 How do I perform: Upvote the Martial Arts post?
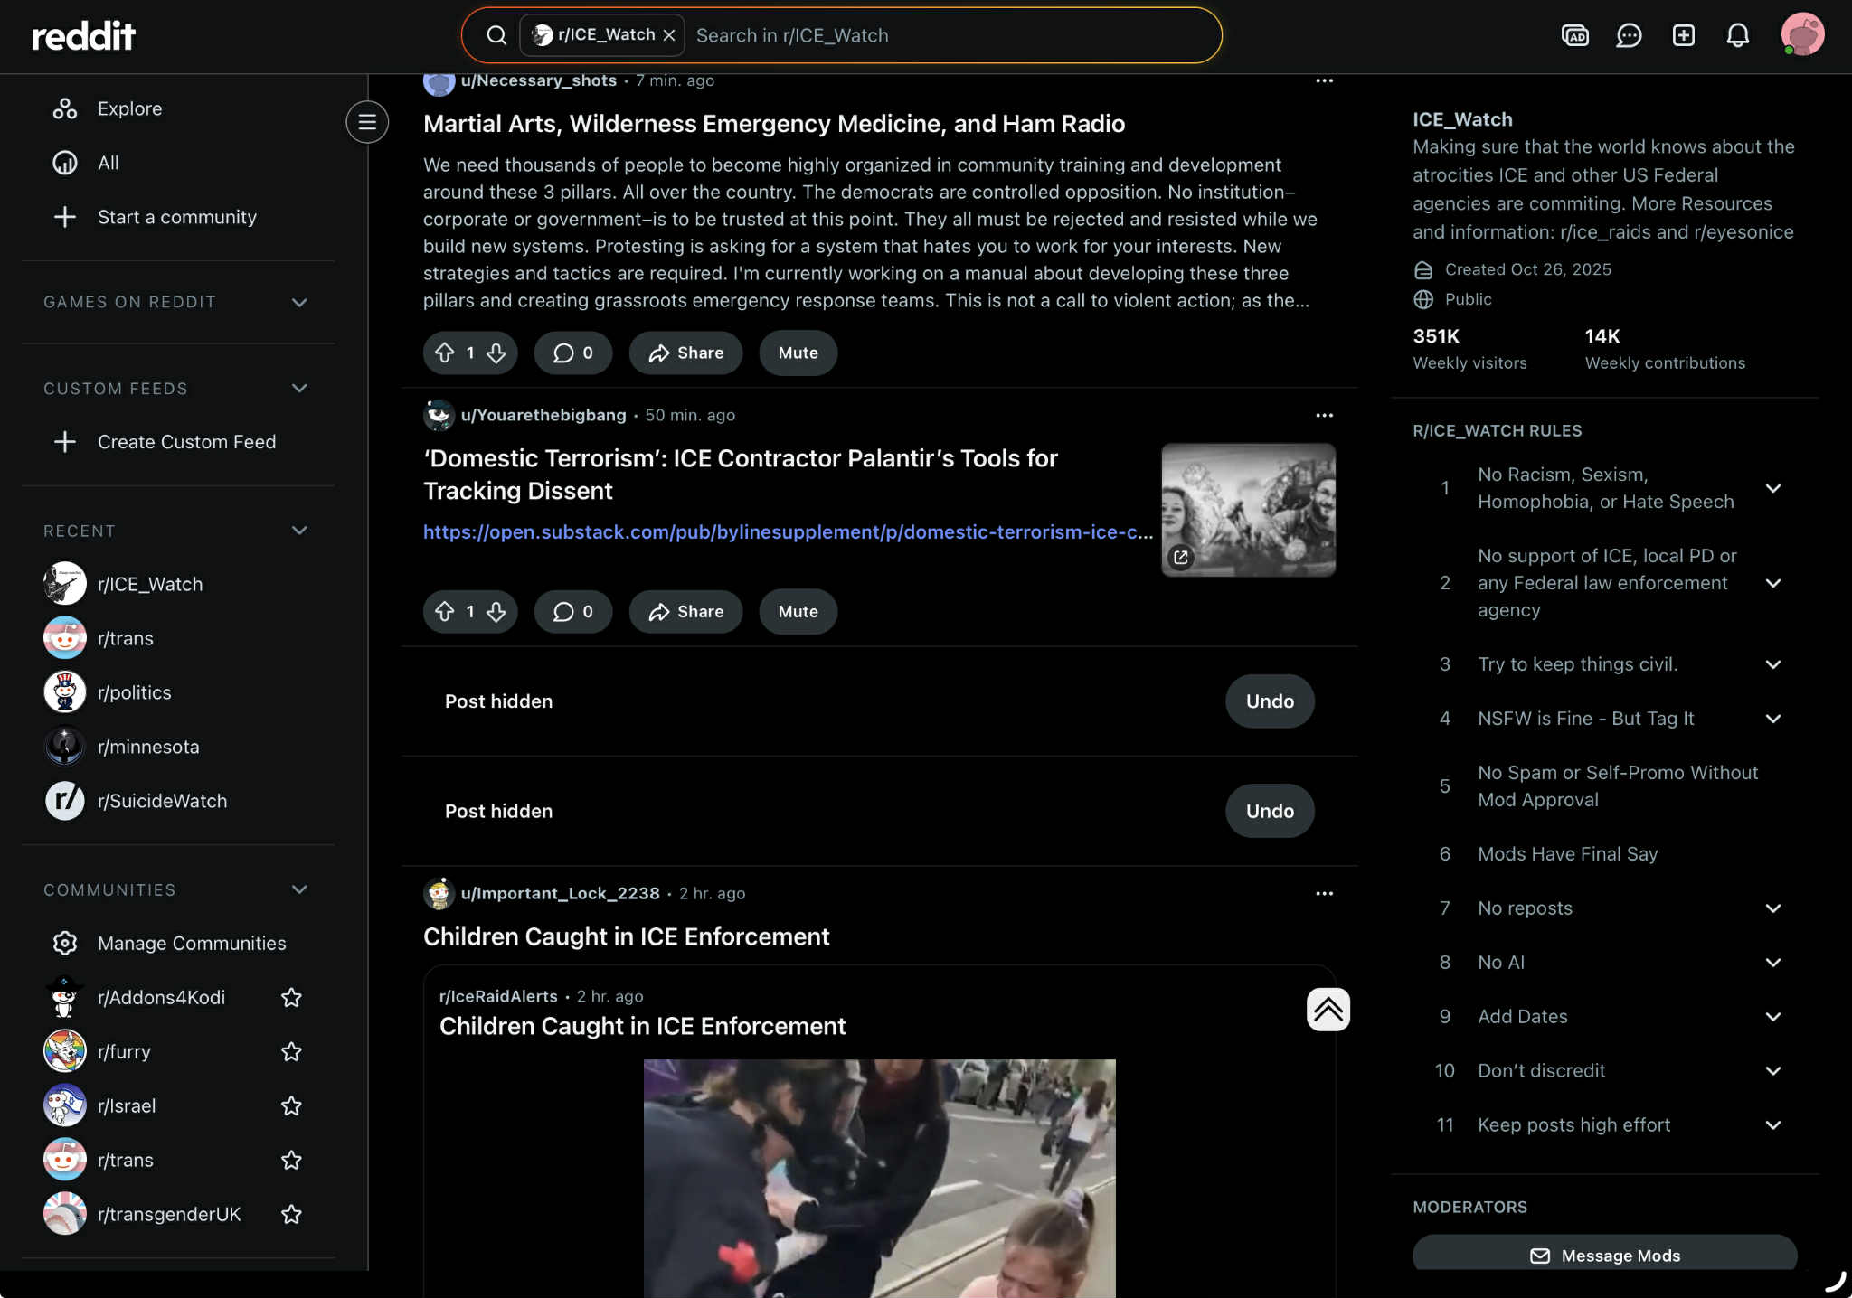pyautogui.click(x=444, y=353)
